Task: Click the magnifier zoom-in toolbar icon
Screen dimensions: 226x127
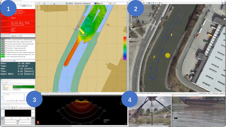Action: point(59,3)
